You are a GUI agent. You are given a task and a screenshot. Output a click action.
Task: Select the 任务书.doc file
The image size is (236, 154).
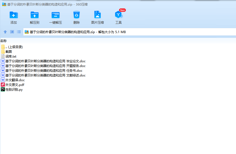point(42,71)
